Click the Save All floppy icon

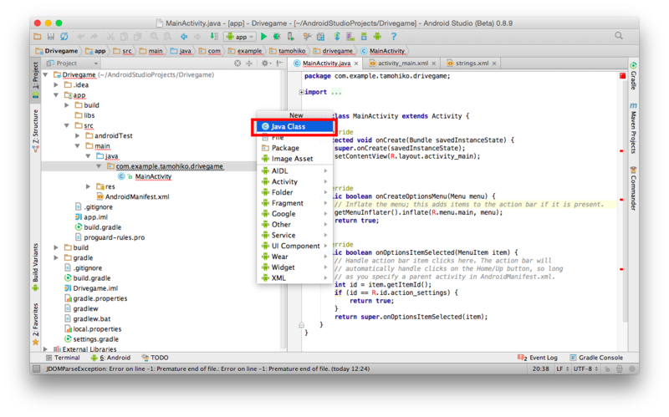tap(51, 37)
